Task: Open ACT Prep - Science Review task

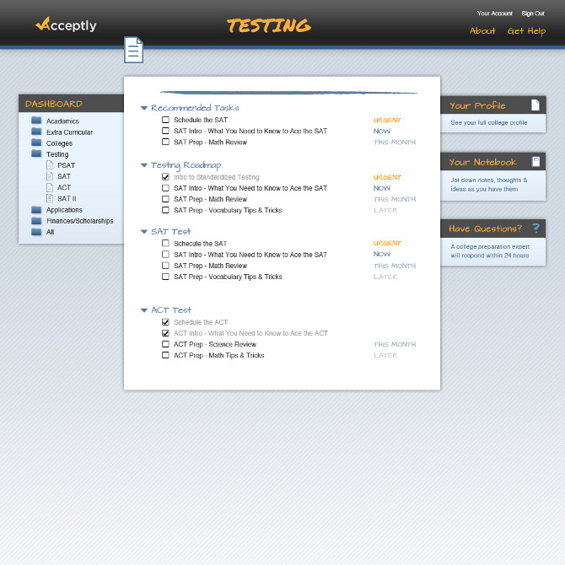Action: tap(215, 345)
